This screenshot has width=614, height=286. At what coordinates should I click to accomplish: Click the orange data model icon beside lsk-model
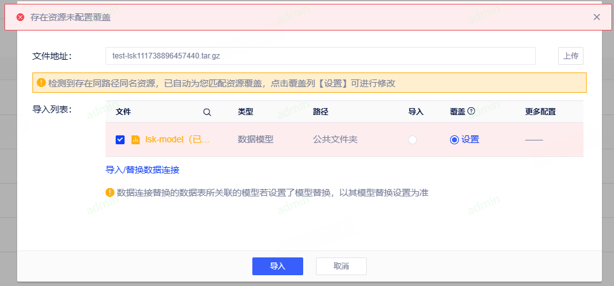point(135,140)
